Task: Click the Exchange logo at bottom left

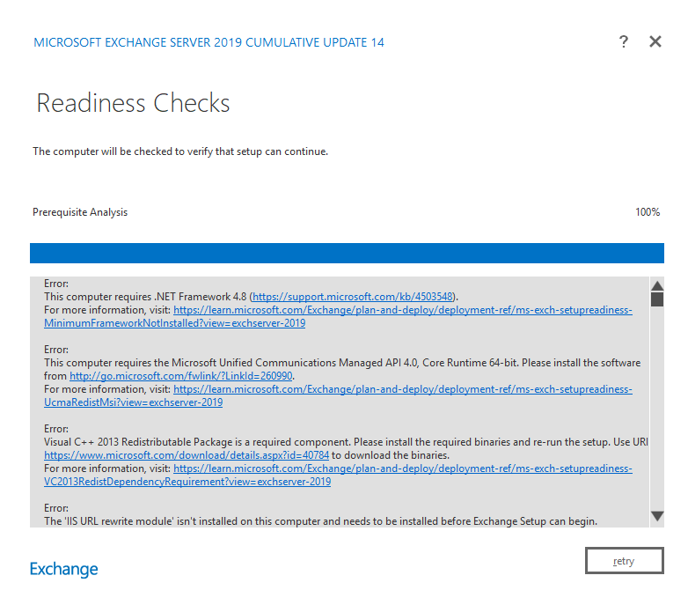Action: 64,569
